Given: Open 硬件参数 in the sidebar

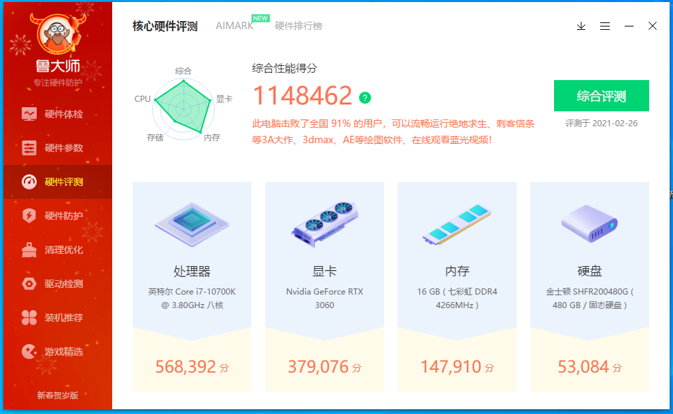Looking at the screenshot, I should [x=58, y=148].
